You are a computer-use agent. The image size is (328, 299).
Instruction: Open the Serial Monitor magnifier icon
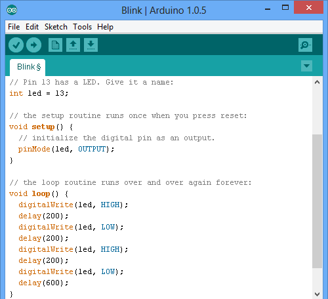pyautogui.click(x=305, y=45)
